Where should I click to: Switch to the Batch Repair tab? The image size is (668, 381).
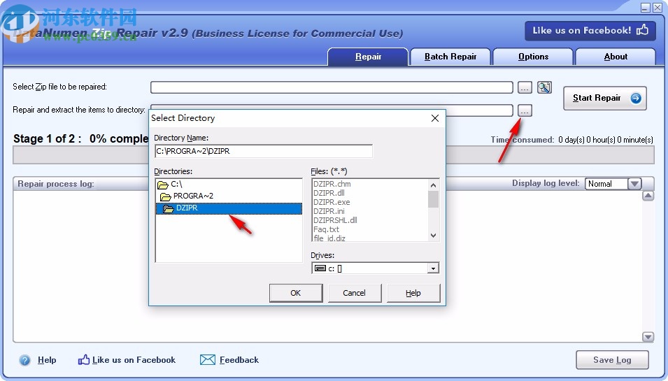tap(450, 57)
